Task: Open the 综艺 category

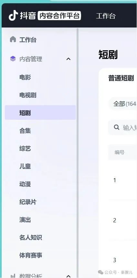Action: tap(25, 149)
